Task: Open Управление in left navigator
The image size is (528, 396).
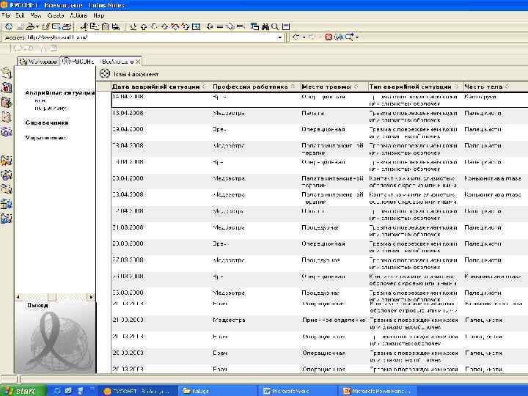Action: (45, 137)
